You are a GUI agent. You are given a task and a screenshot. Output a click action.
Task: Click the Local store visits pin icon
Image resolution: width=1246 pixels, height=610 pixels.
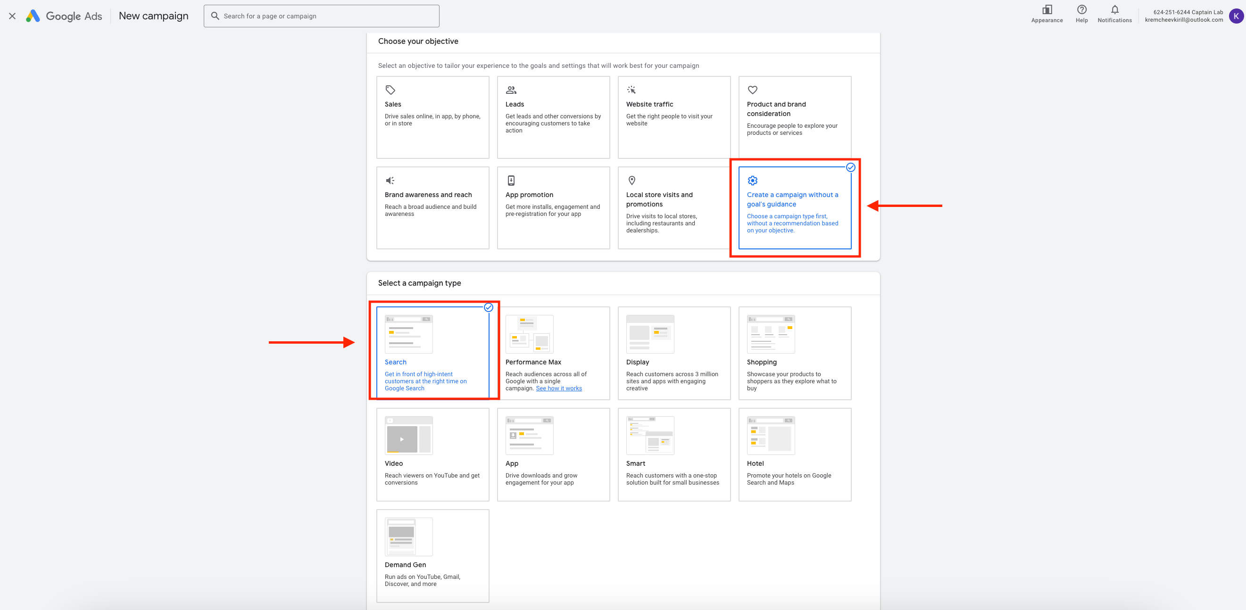pyautogui.click(x=631, y=180)
